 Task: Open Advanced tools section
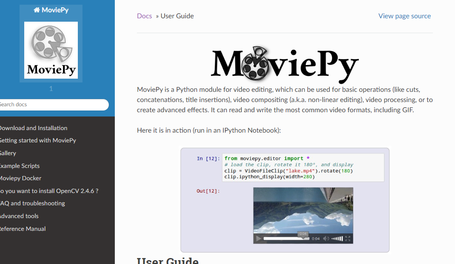(x=19, y=216)
